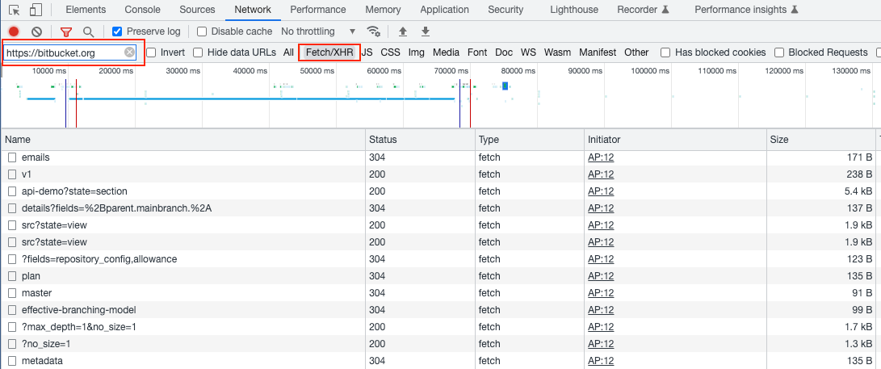
Task: Import HAR file with upload arrow
Action: 402,31
